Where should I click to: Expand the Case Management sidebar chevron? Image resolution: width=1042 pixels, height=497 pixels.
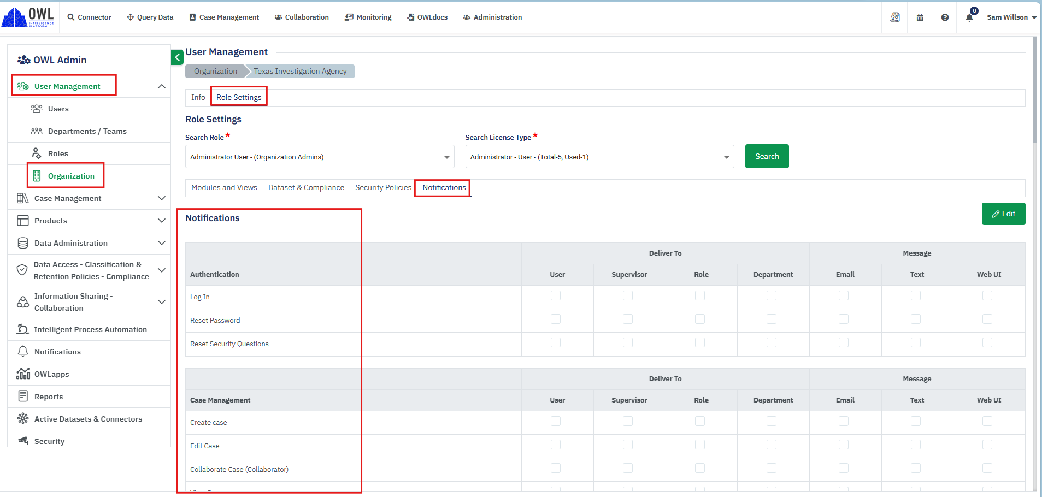point(162,198)
